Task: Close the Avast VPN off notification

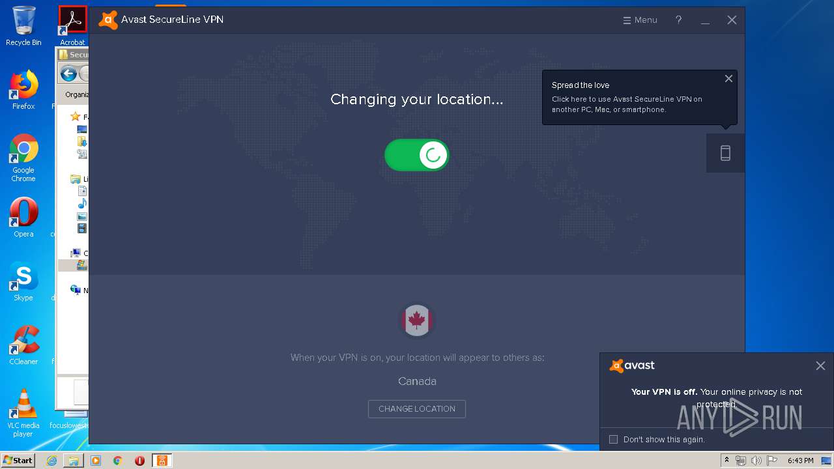Action: (820, 366)
